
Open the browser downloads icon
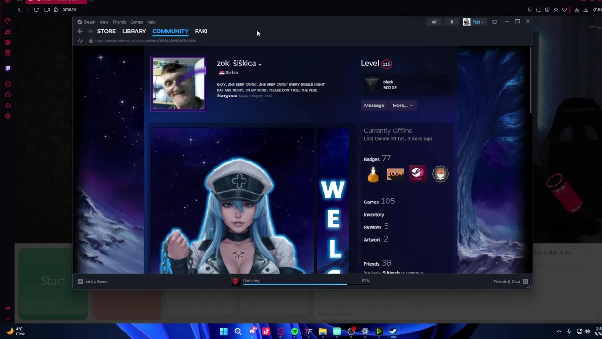(586, 9)
